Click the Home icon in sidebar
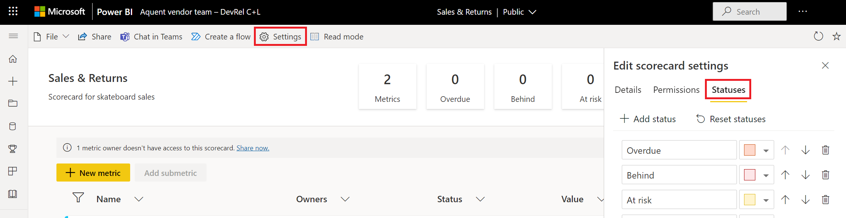This screenshot has height=218, width=846. pyautogui.click(x=13, y=59)
